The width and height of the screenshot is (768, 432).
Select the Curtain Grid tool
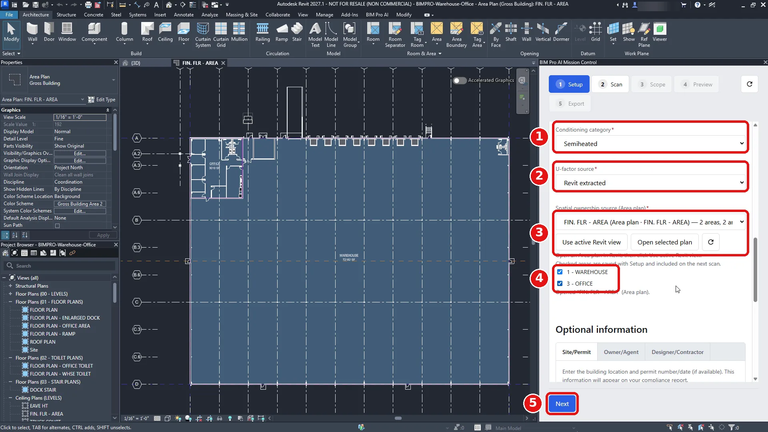[x=221, y=35]
